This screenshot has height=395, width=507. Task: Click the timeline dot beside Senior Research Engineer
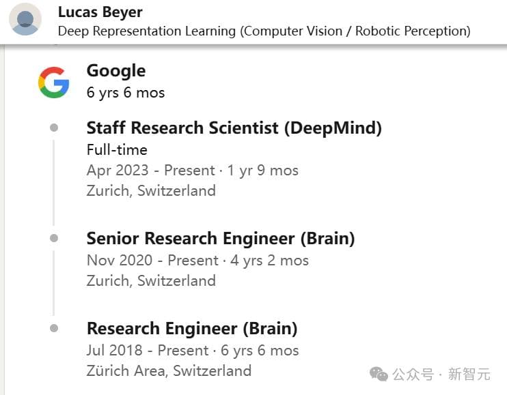[54, 238]
